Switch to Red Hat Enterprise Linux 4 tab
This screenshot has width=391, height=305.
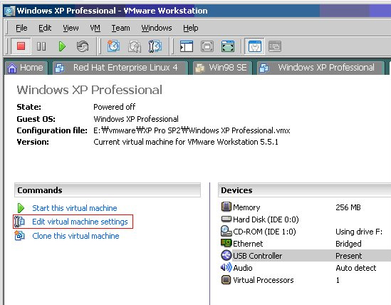tap(120, 68)
